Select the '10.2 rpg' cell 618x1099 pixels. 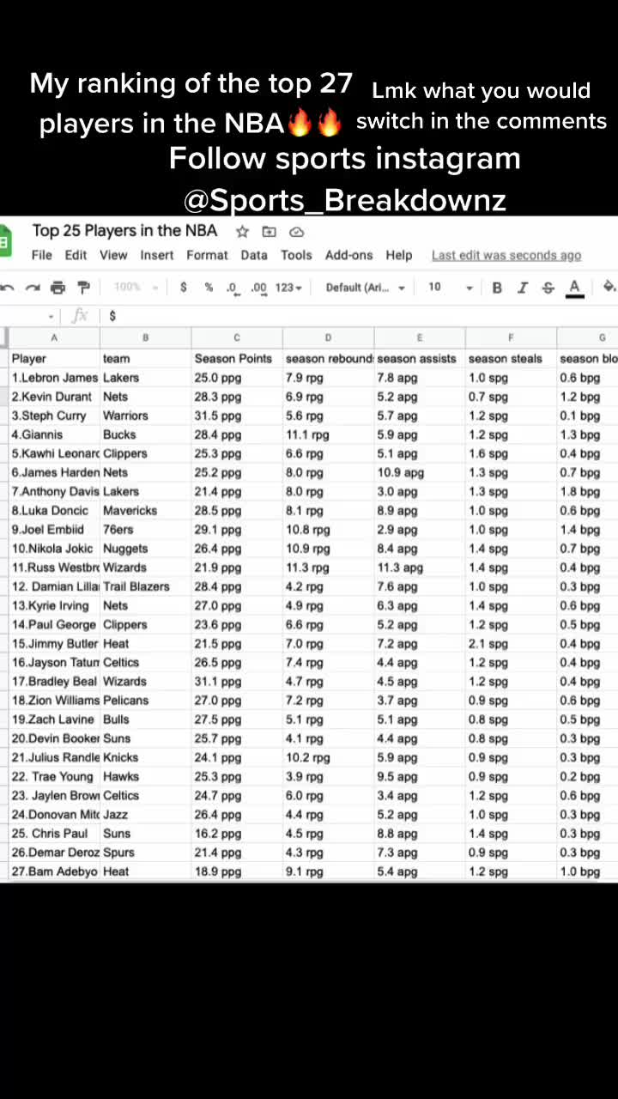coord(328,757)
